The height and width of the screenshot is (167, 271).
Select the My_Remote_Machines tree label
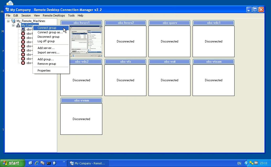(31, 21)
